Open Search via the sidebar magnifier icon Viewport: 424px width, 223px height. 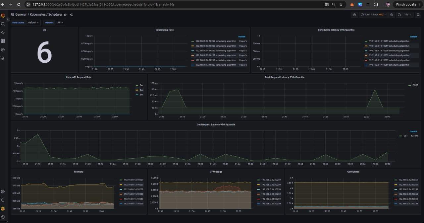point(3,24)
